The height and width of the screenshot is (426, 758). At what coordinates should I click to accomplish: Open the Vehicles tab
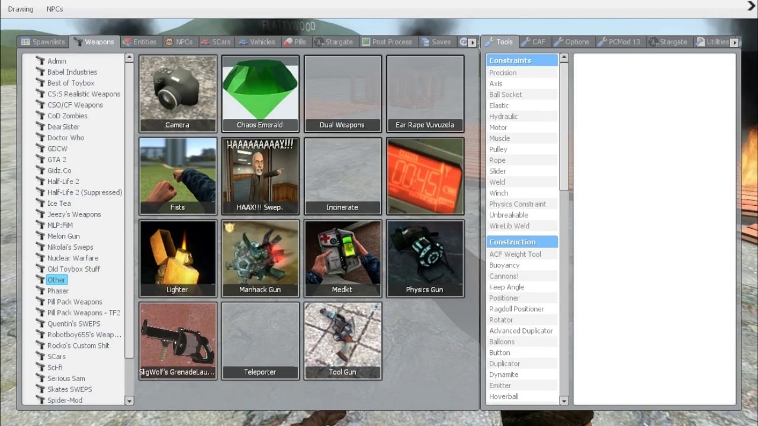coord(257,42)
